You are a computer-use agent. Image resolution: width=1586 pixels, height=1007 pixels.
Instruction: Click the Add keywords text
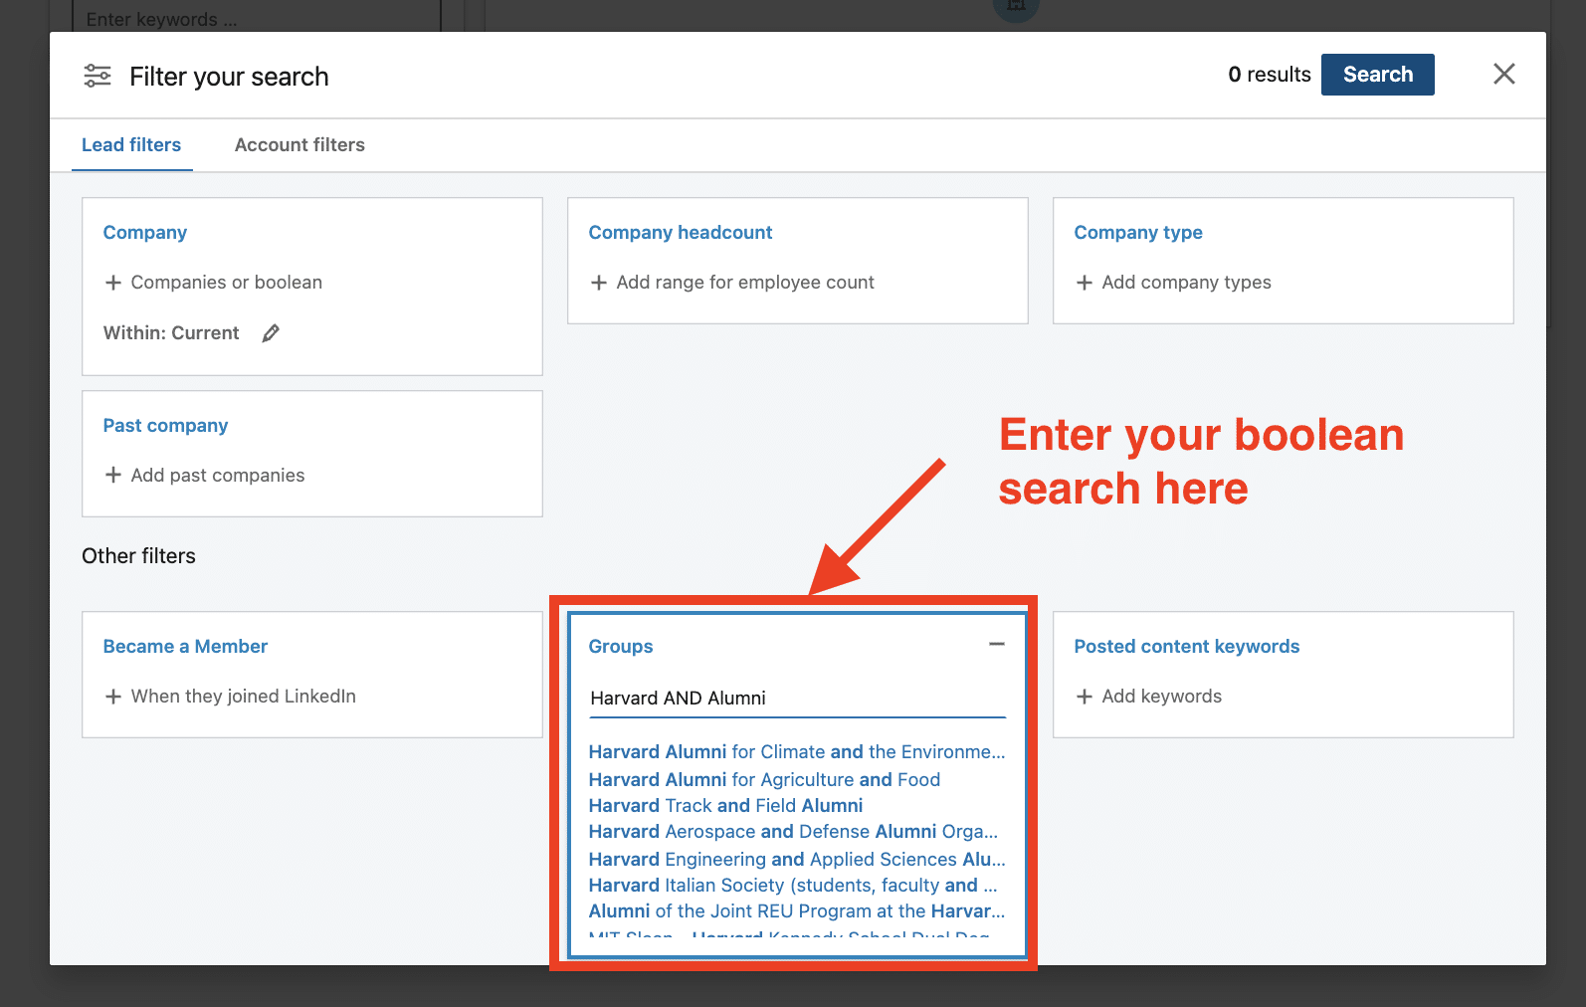[1162, 697]
